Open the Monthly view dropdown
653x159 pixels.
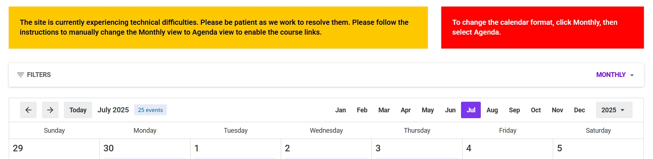tap(615, 75)
